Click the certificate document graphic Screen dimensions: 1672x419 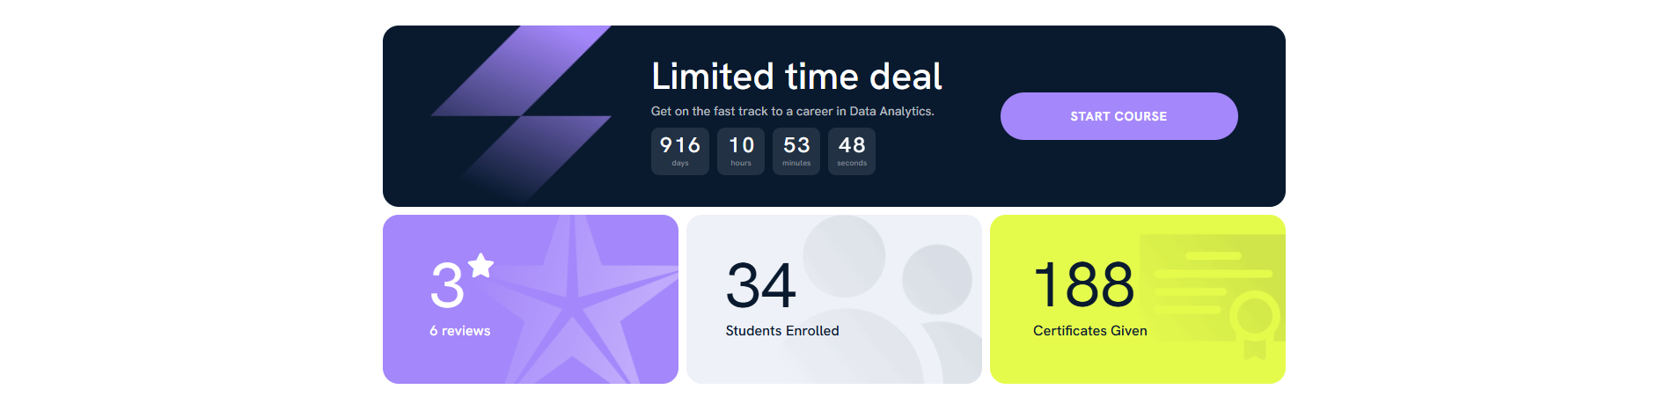click(x=1213, y=289)
